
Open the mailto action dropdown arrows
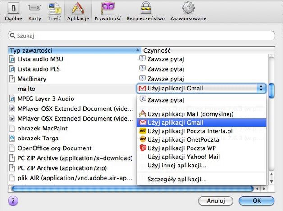261,88
